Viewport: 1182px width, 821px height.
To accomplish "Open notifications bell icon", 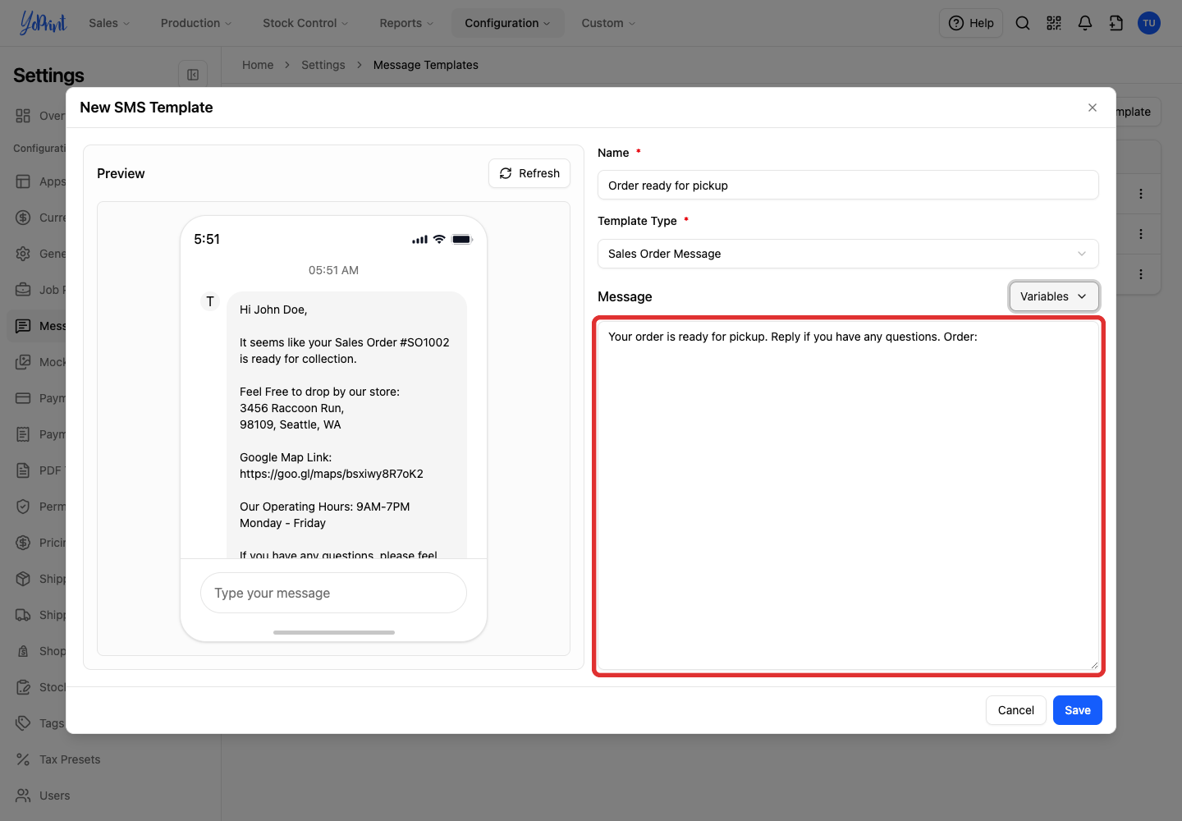I will (1085, 23).
